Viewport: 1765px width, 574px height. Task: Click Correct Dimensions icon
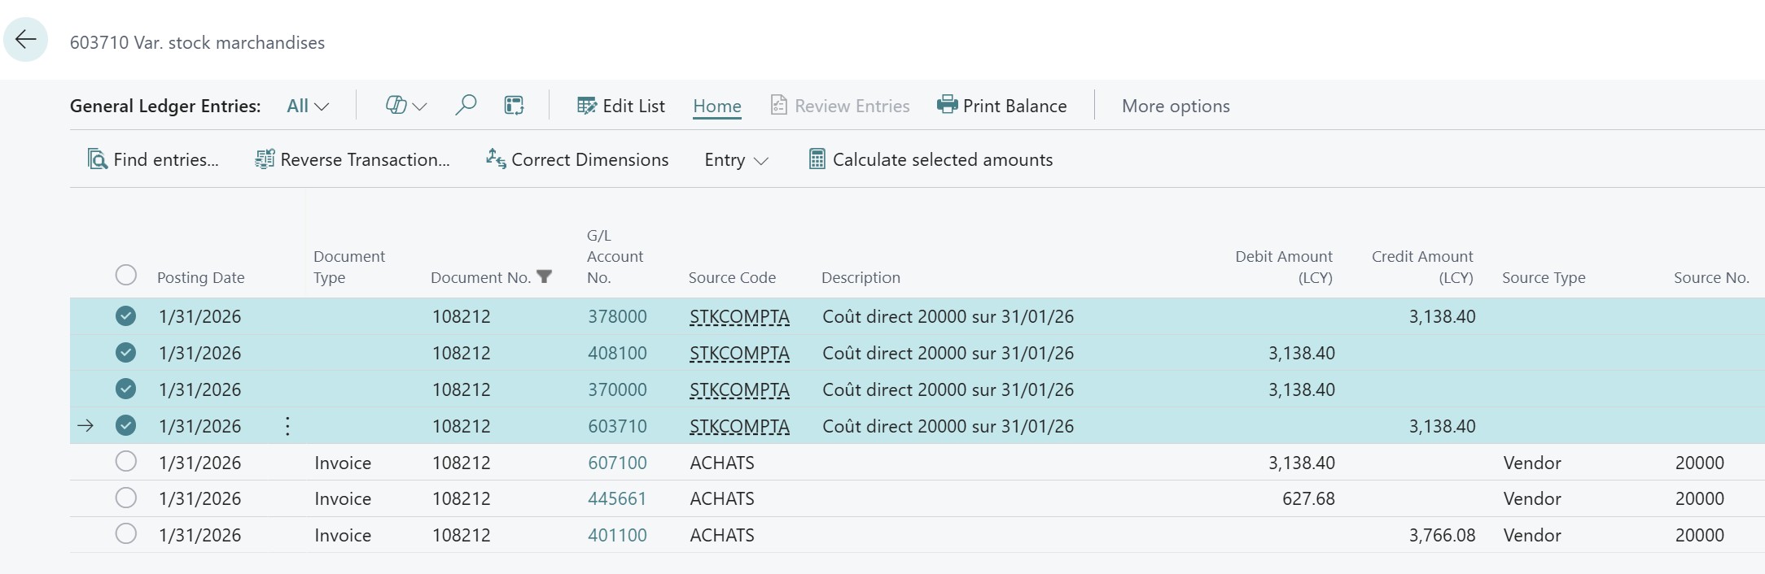coord(496,159)
